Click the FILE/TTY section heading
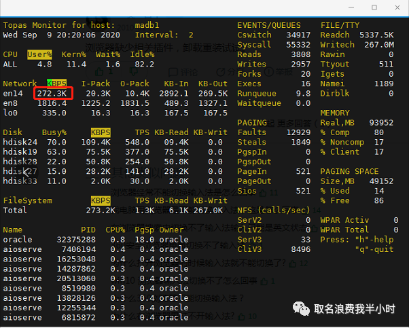 click(x=340, y=25)
